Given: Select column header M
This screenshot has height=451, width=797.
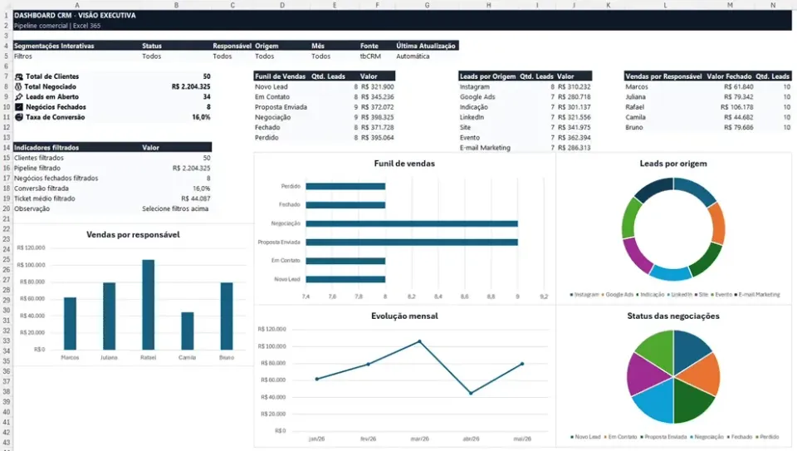Looking at the screenshot, I should point(730,5).
